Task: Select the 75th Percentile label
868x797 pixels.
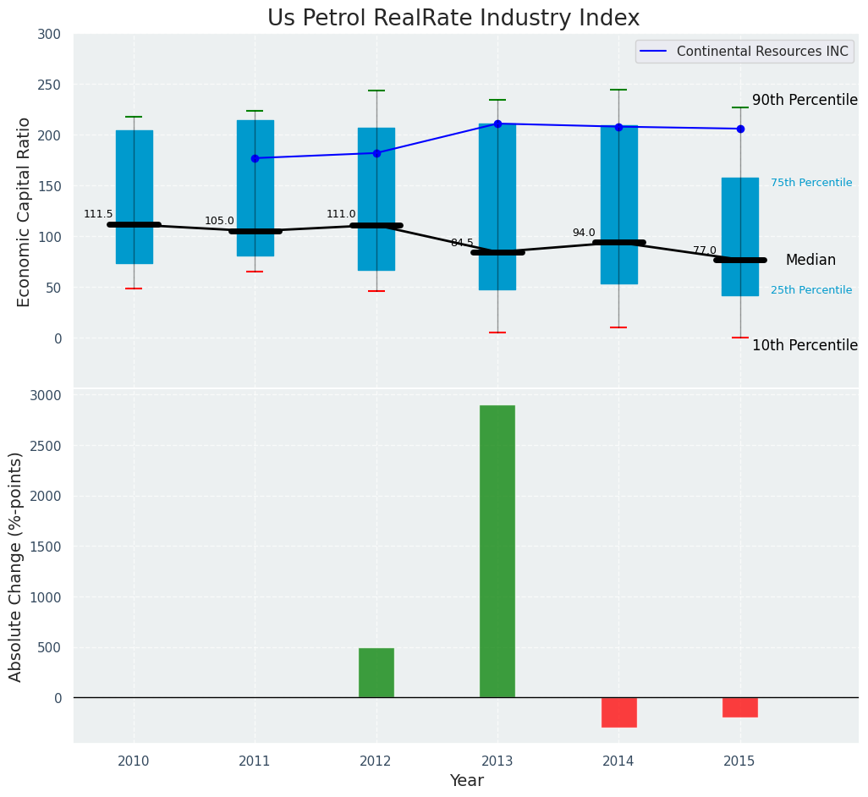Action: point(811,183)
